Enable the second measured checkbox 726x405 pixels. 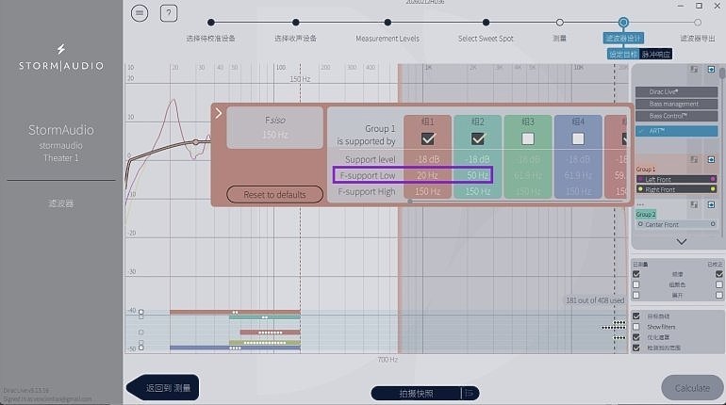coord(636,284)
